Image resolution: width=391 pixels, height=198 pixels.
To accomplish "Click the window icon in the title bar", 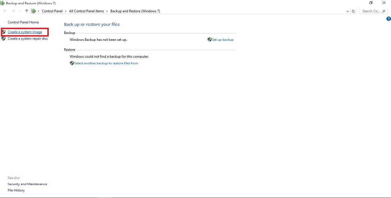I will coord(2,3).
